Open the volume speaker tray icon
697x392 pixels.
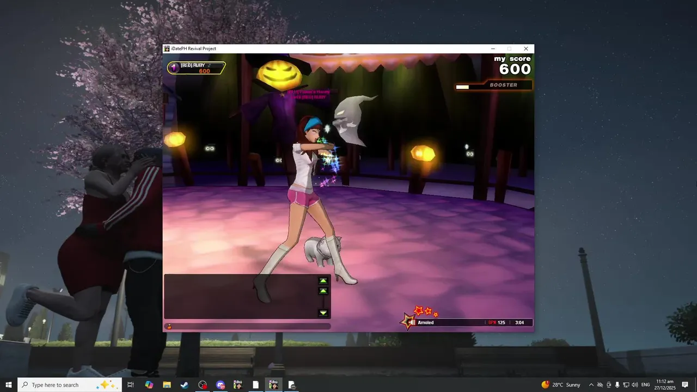tap(635, 384)
